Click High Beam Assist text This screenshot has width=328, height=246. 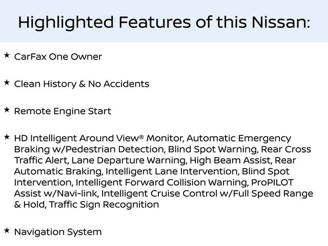pos(230,160)
